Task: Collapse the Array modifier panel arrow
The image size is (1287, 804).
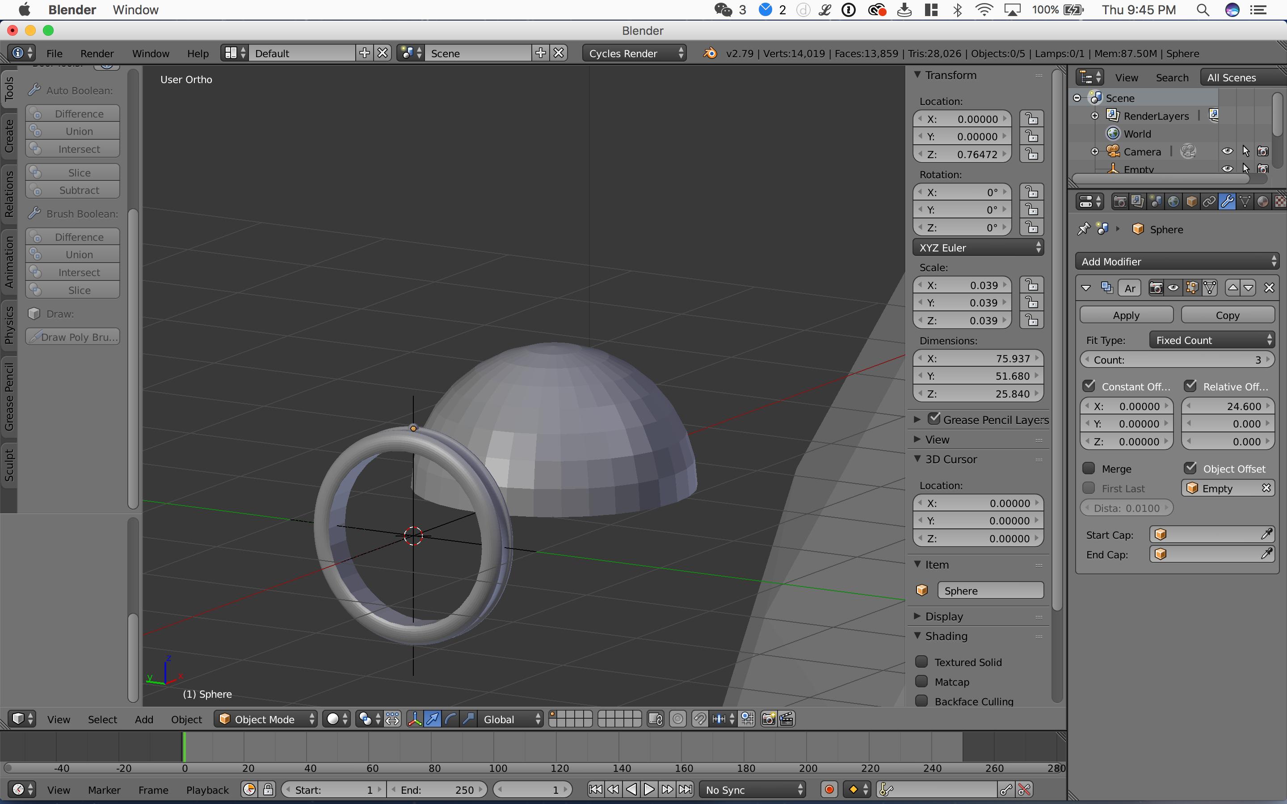Action: pos(1086,288)
